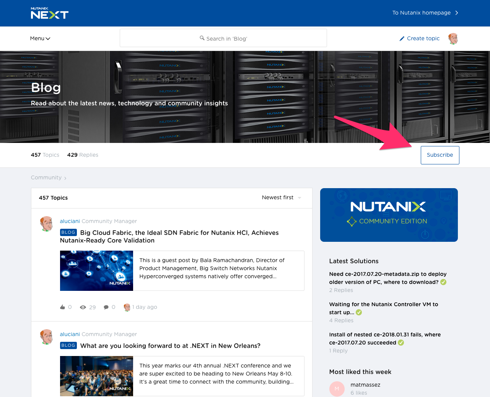Click the Create topic link
The image size is (490, 397).
point(423,38)
